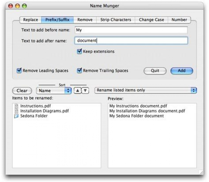The image size is (209, 182).
Task: Sort descending with the down arrow
Action: coord(85,91)
